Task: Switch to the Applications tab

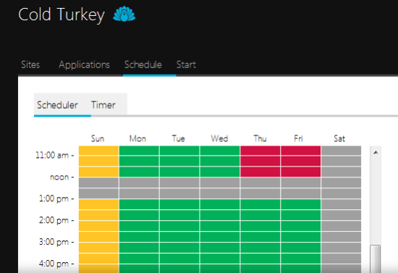Action: [x=84, y=64]
